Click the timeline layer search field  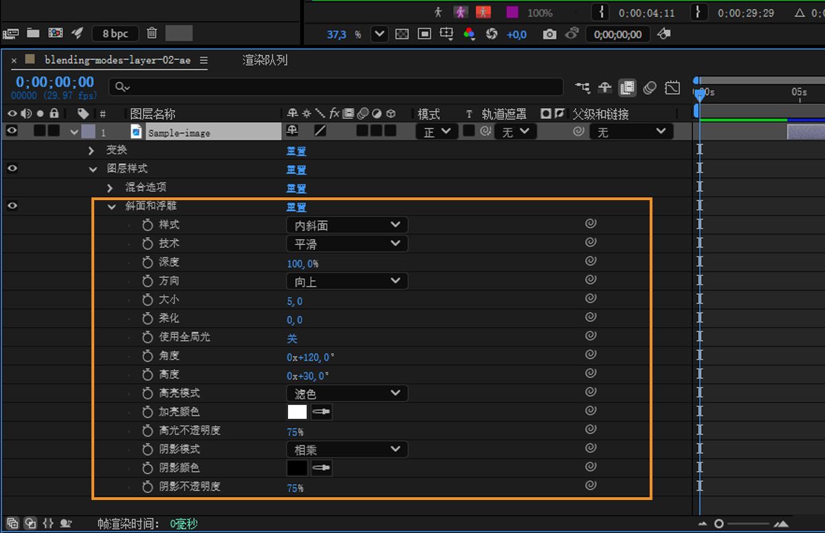coord(337,87)
